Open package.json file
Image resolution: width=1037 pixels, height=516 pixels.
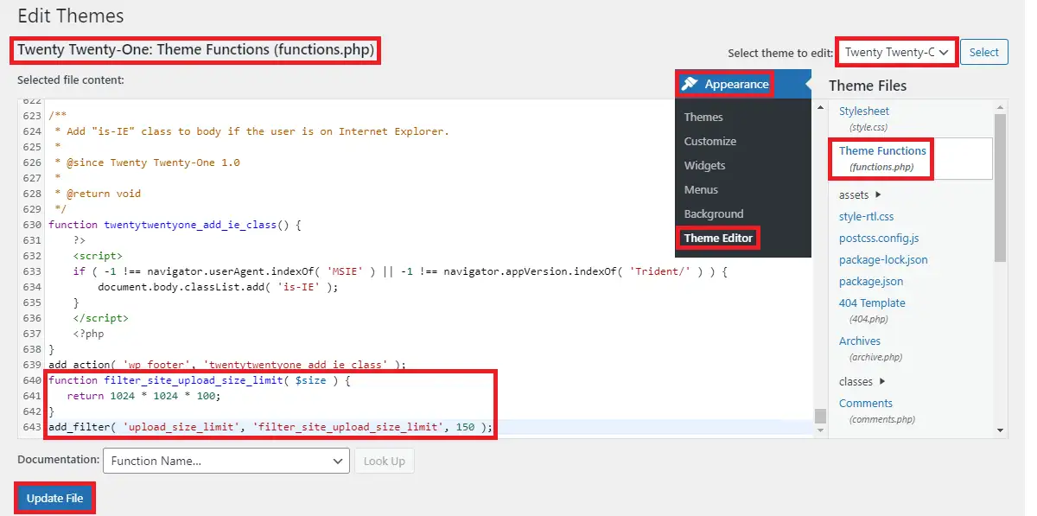pyautogui.click(x=871, y=281)
